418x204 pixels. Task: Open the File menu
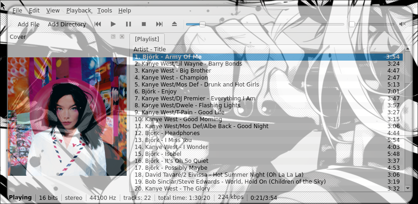click(17, 11)
